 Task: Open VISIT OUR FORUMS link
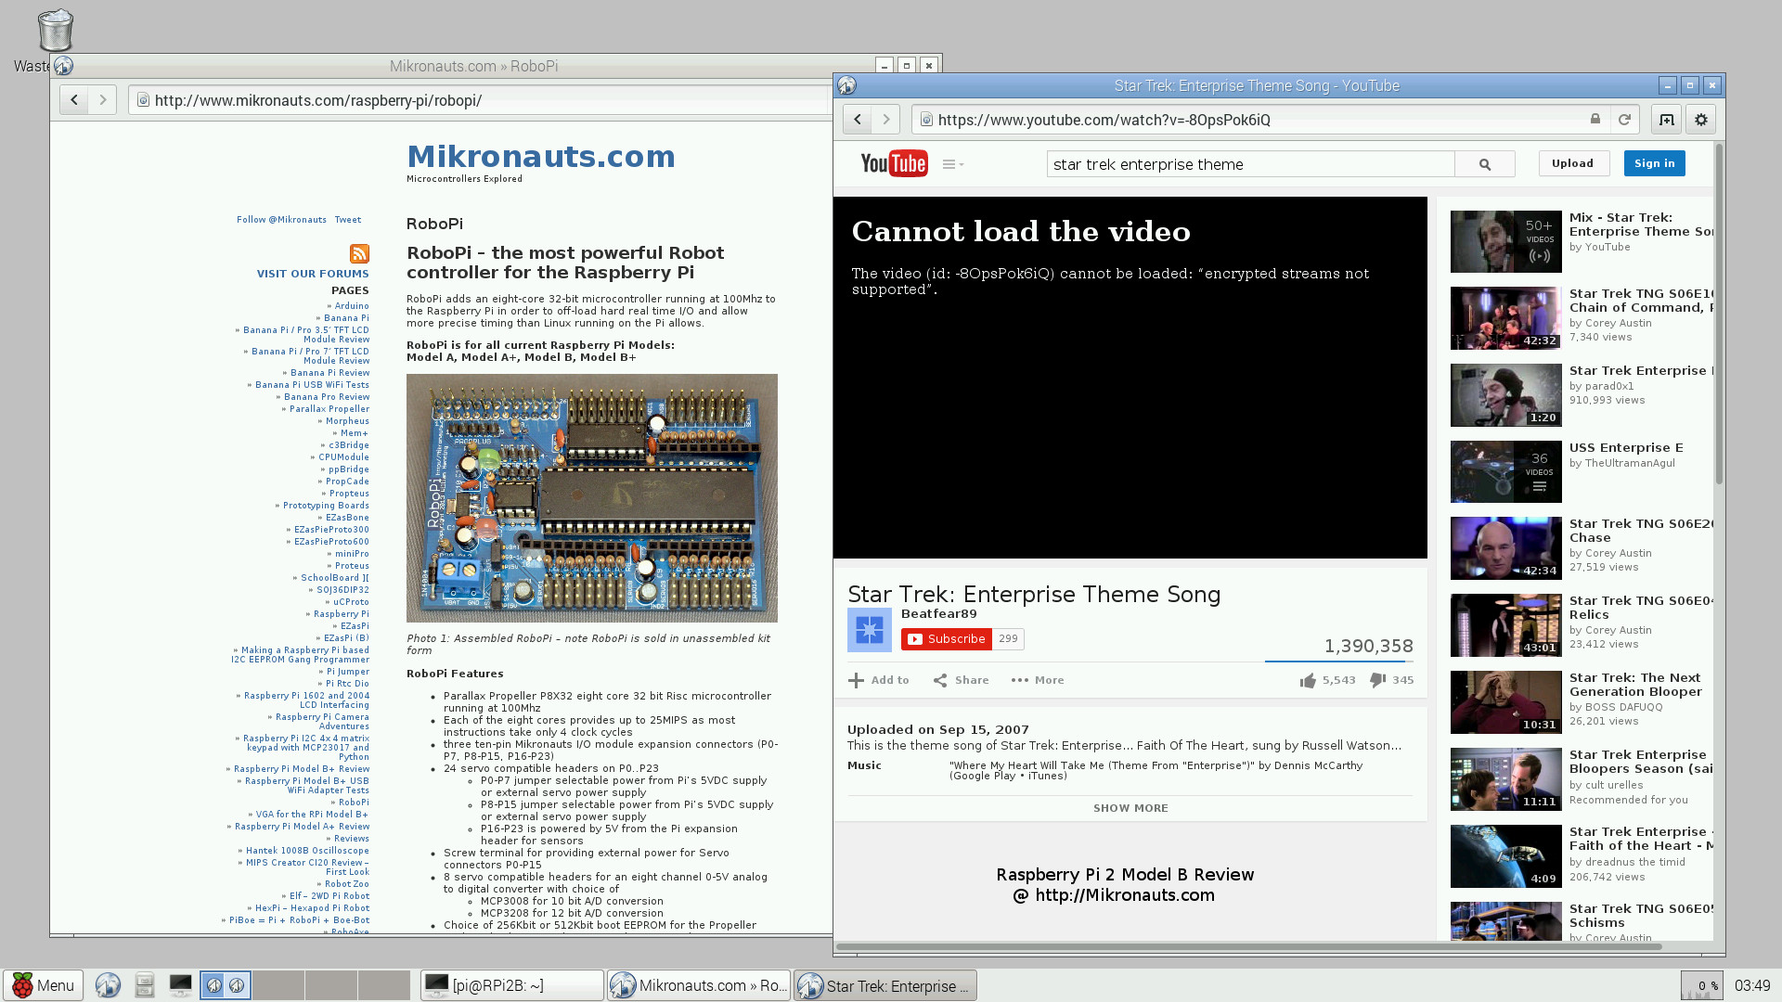[313, 274]
